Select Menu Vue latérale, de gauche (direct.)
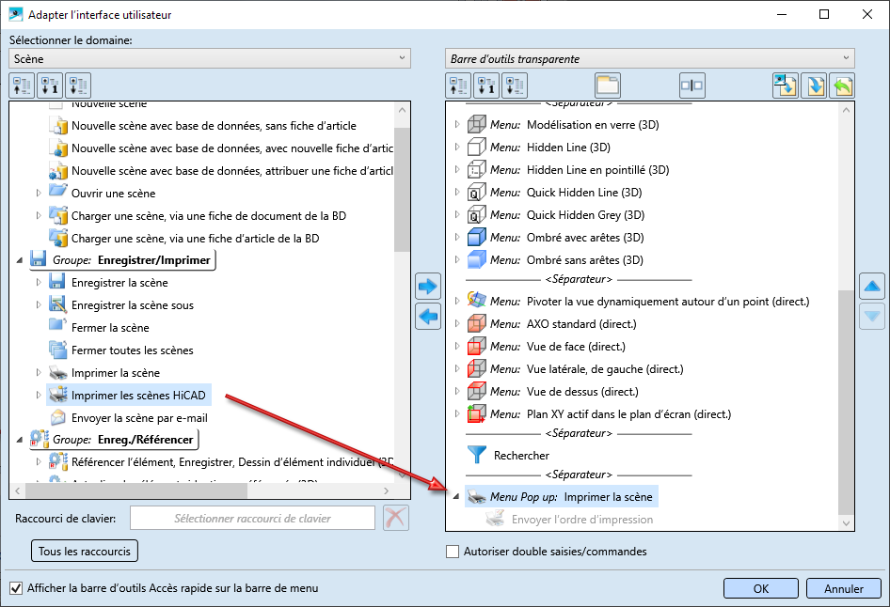The image size is (890, 607). (587, 369)
